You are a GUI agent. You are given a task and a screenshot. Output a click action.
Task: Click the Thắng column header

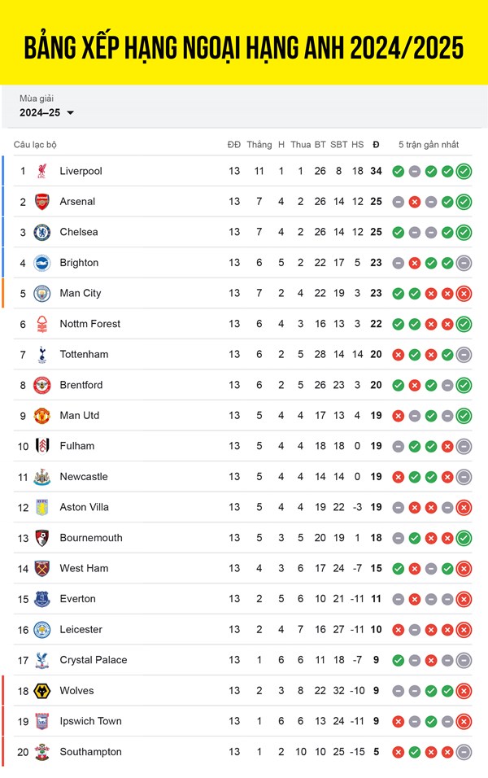[x=259, y=144]
